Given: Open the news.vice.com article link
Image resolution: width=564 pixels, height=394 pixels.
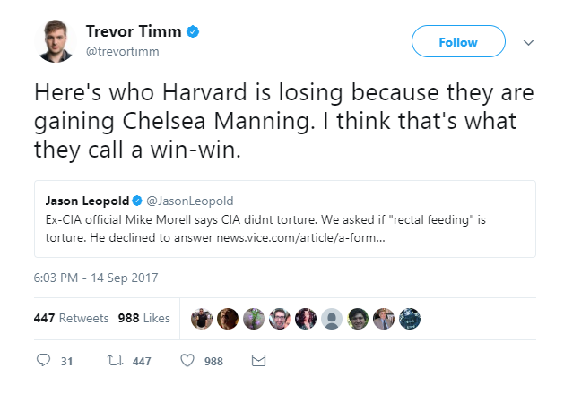Looking at the screenshot, I should (300, 238).
